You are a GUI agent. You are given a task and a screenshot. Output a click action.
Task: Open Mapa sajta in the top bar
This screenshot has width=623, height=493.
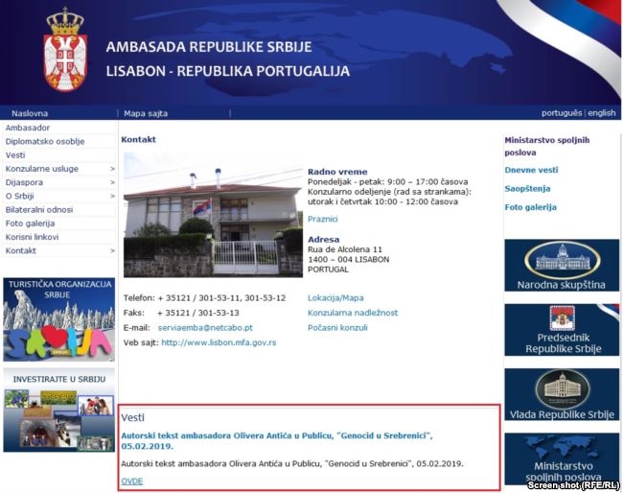pyautogui.click(x=146, y=113)
